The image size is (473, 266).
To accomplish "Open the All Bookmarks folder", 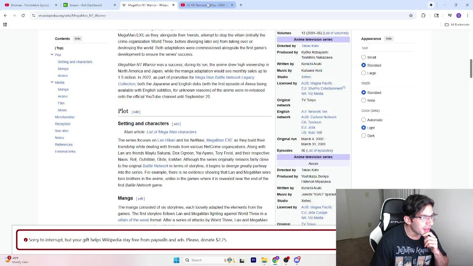I will [457, 25].
